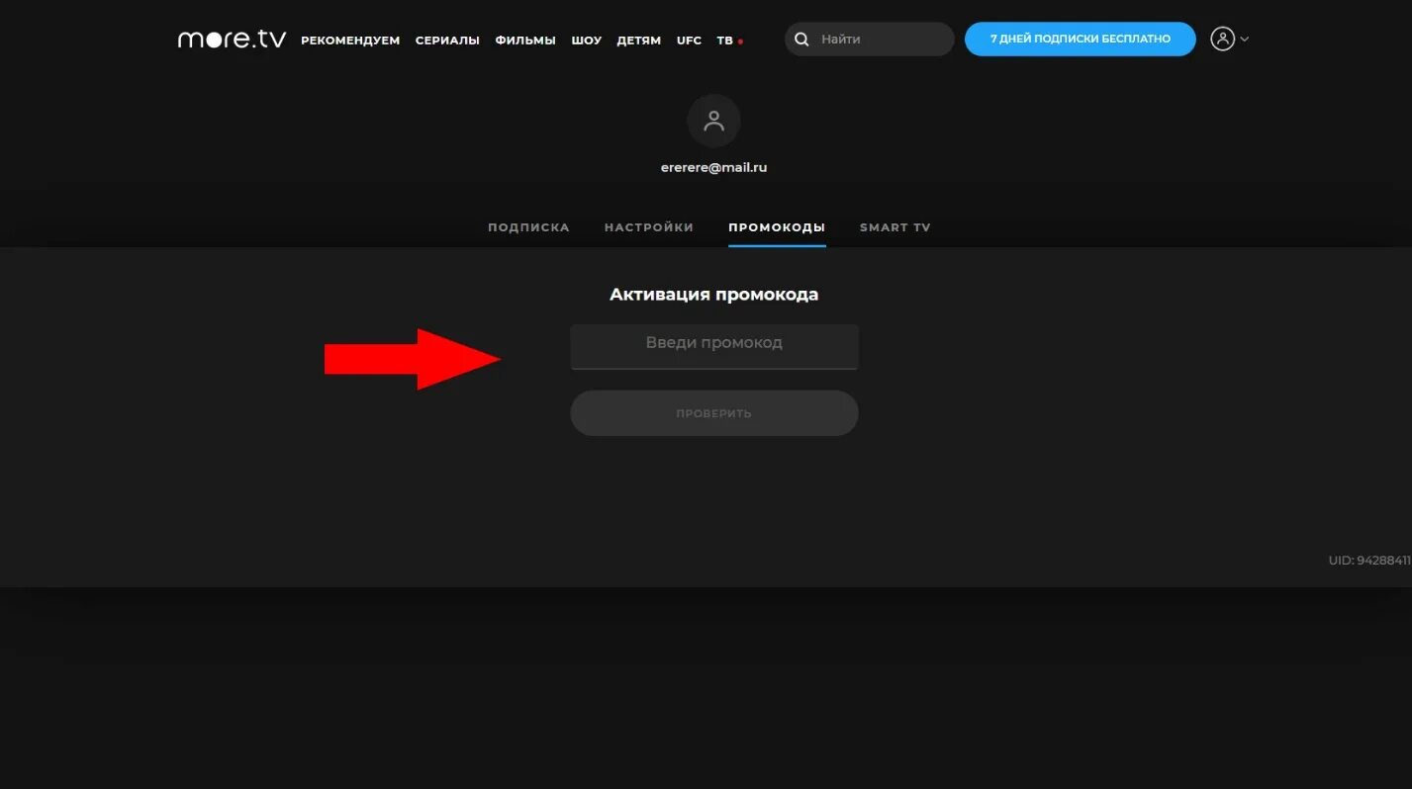Select the ПРОМОКОДЫ tab
The image size is (1412, 789).
point(777,227)
